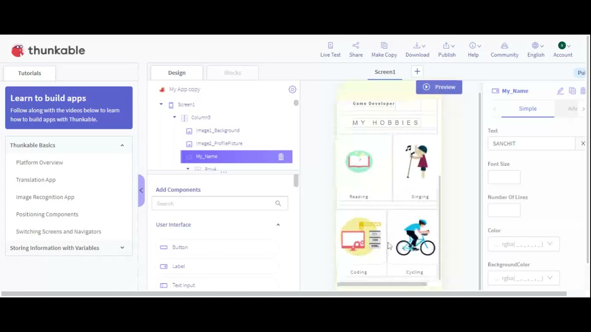Make a copy of the project
This screenshot has width=591, height=332.
coord(384,50)
